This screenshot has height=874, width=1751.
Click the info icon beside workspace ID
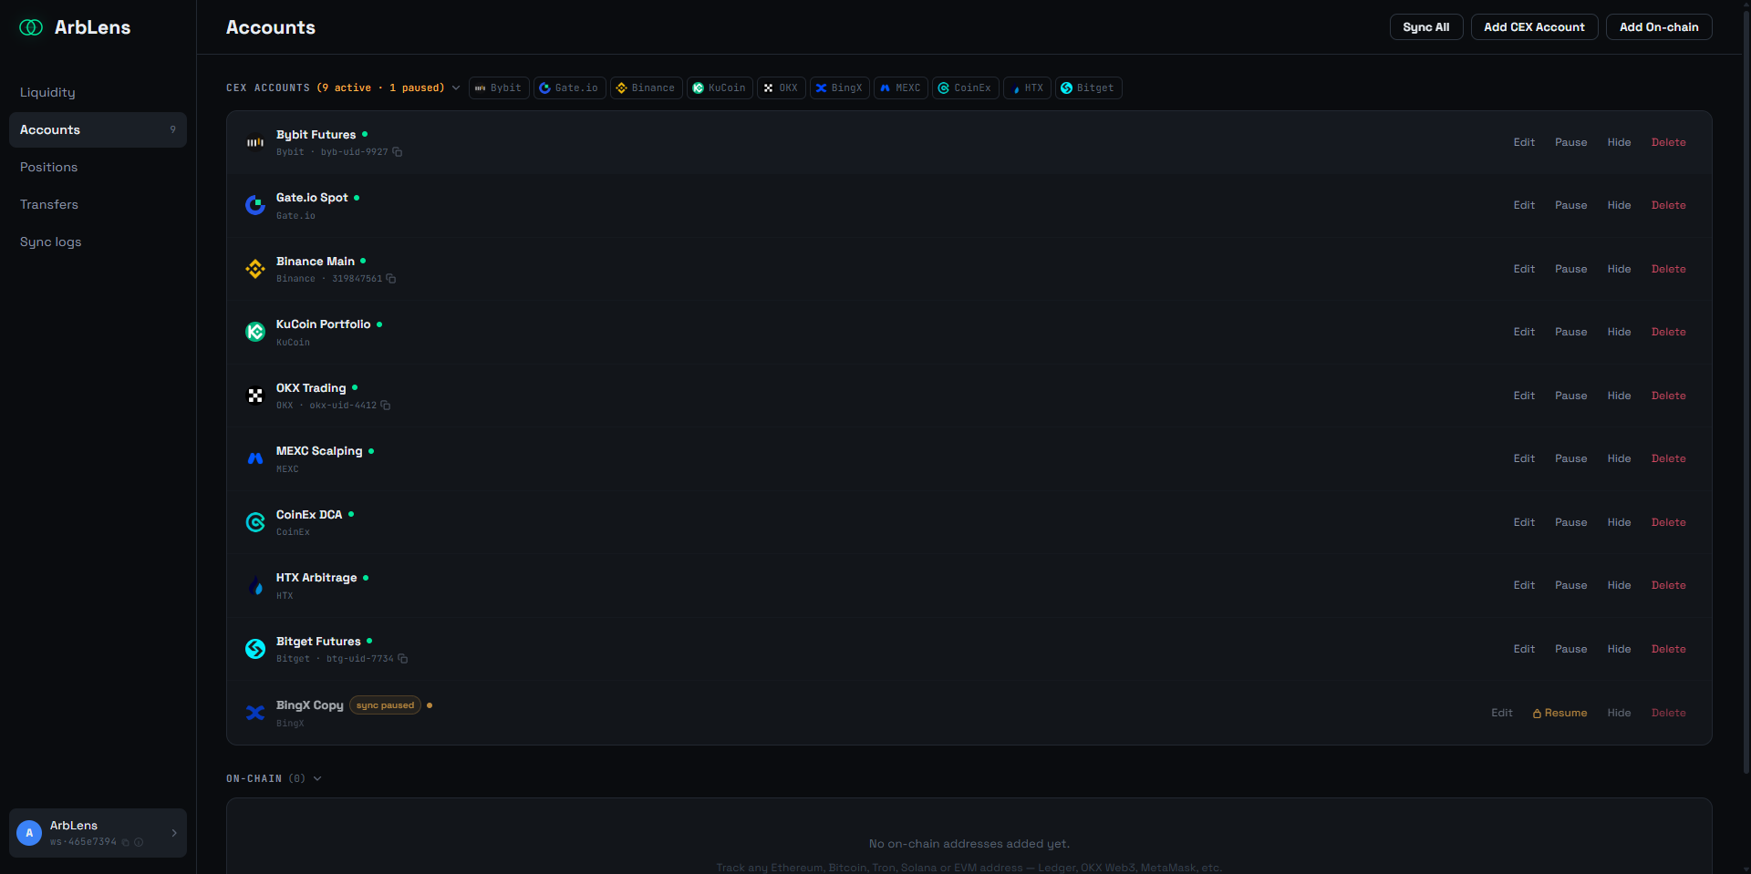[x=139, y=842]
